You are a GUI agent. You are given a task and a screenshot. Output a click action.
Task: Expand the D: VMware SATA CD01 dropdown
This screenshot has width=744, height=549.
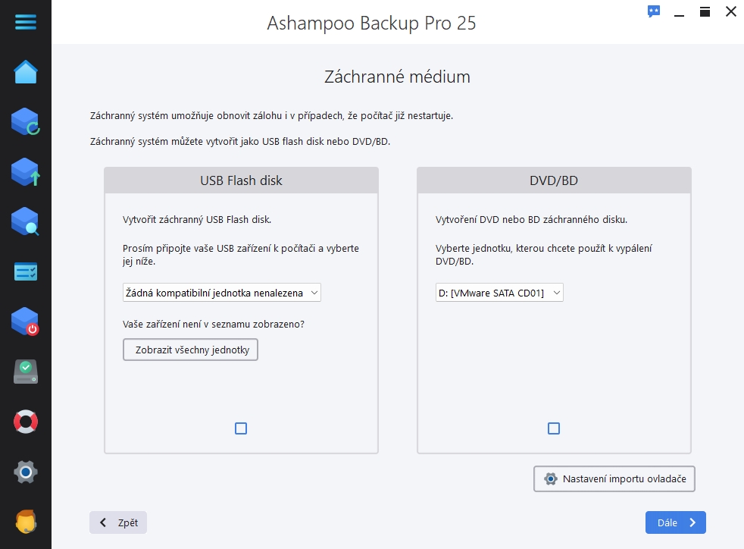499,293
